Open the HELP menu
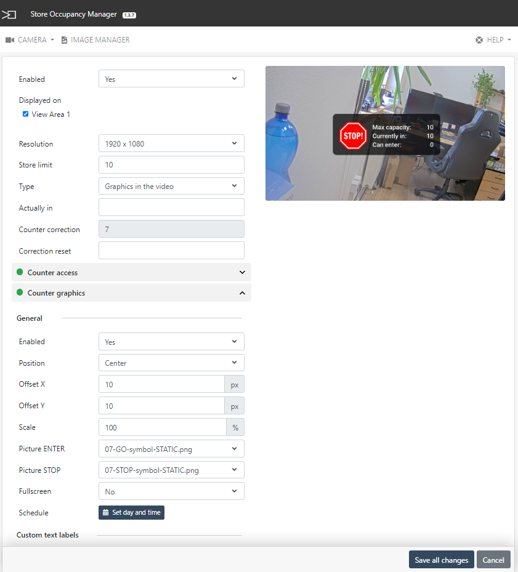518x572 pixels. click(x=493, y=40)
